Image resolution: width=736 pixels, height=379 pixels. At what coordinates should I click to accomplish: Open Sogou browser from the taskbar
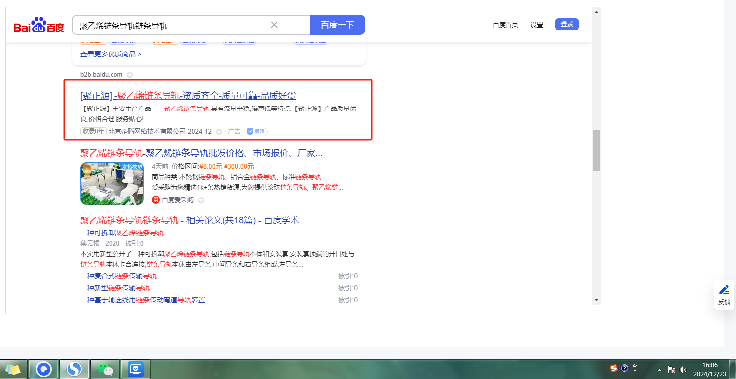74,369
